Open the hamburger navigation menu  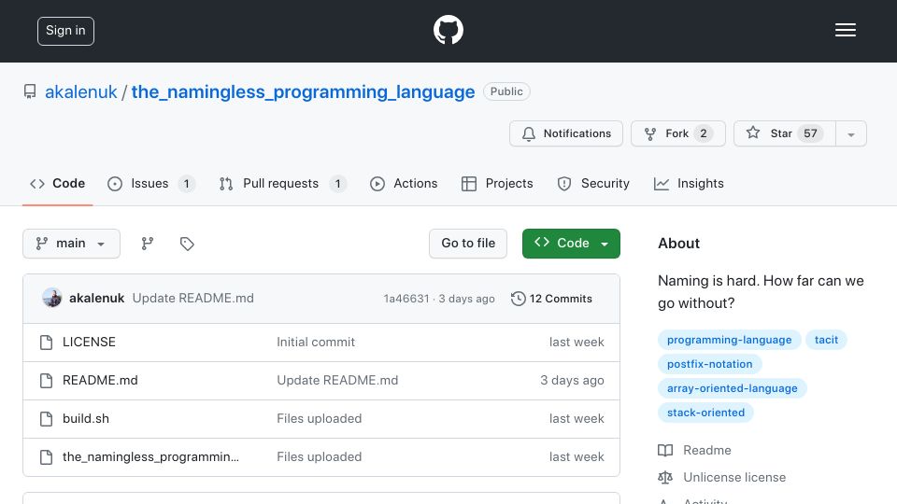845,30
